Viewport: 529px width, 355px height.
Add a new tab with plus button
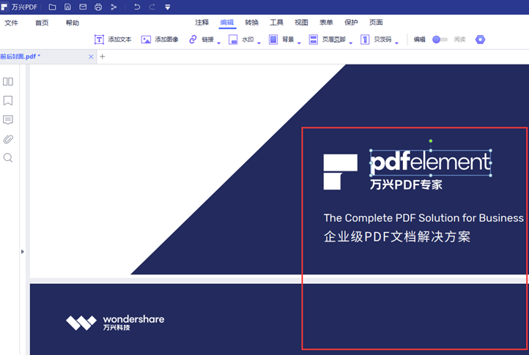pos(103,56)
